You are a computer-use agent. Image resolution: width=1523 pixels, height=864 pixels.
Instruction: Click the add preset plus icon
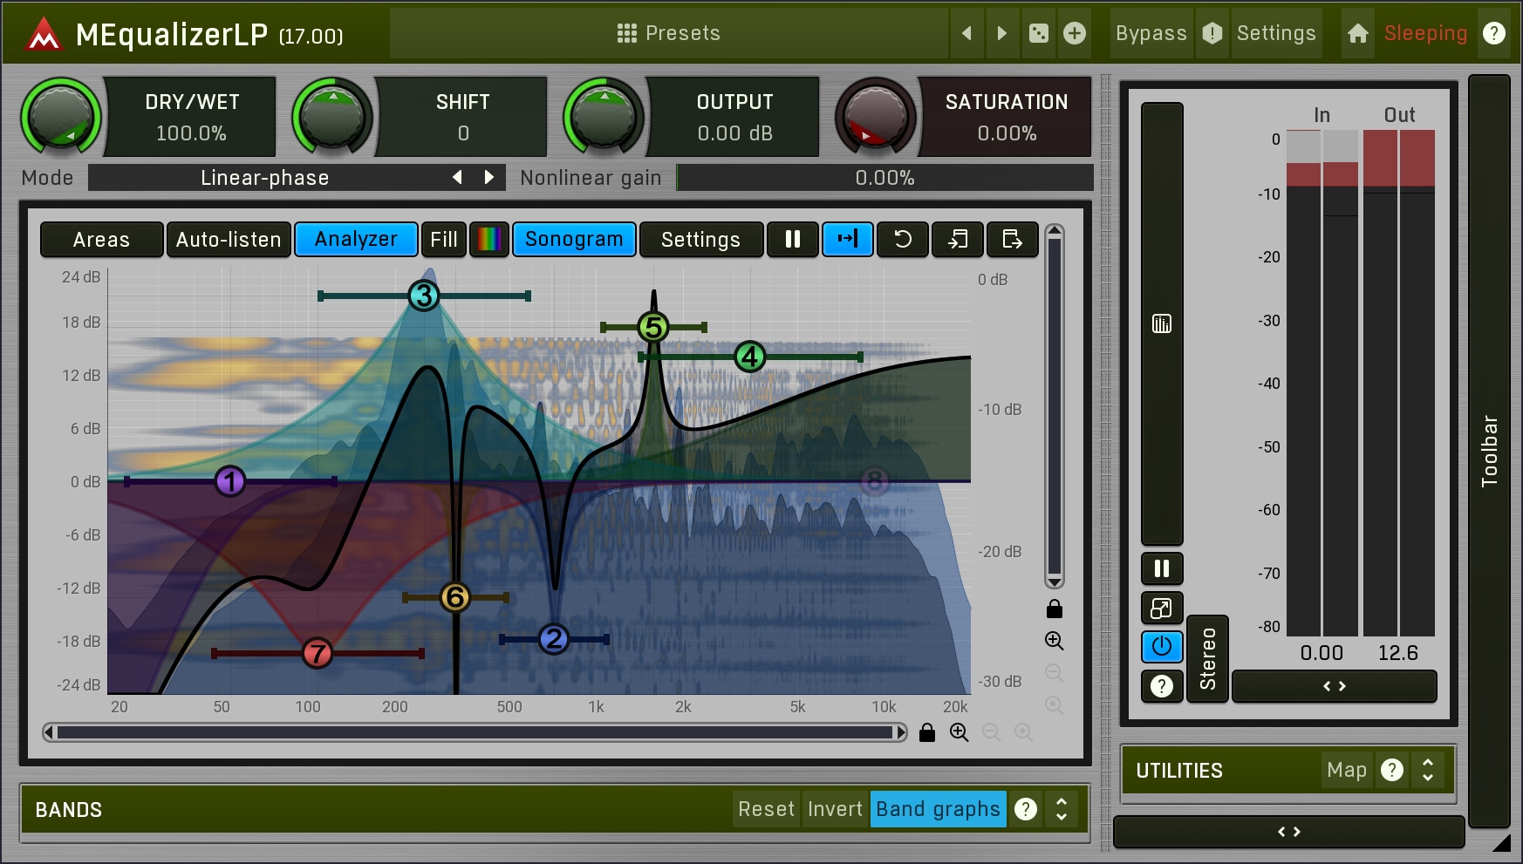point(1075,33)
